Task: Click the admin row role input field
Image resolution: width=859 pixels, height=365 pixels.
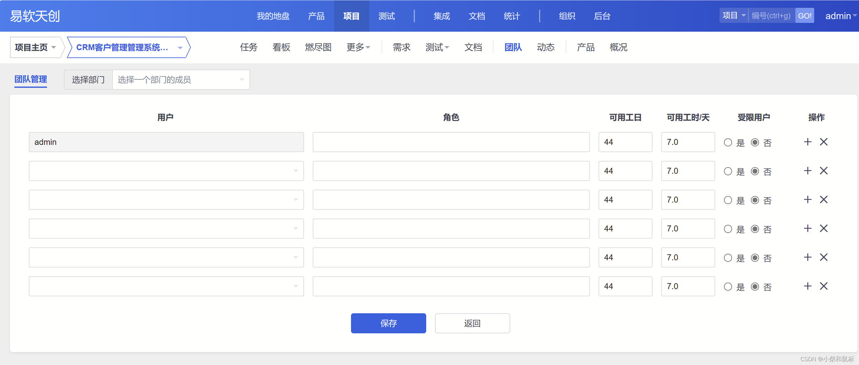Action: click(x=451, y=142)
